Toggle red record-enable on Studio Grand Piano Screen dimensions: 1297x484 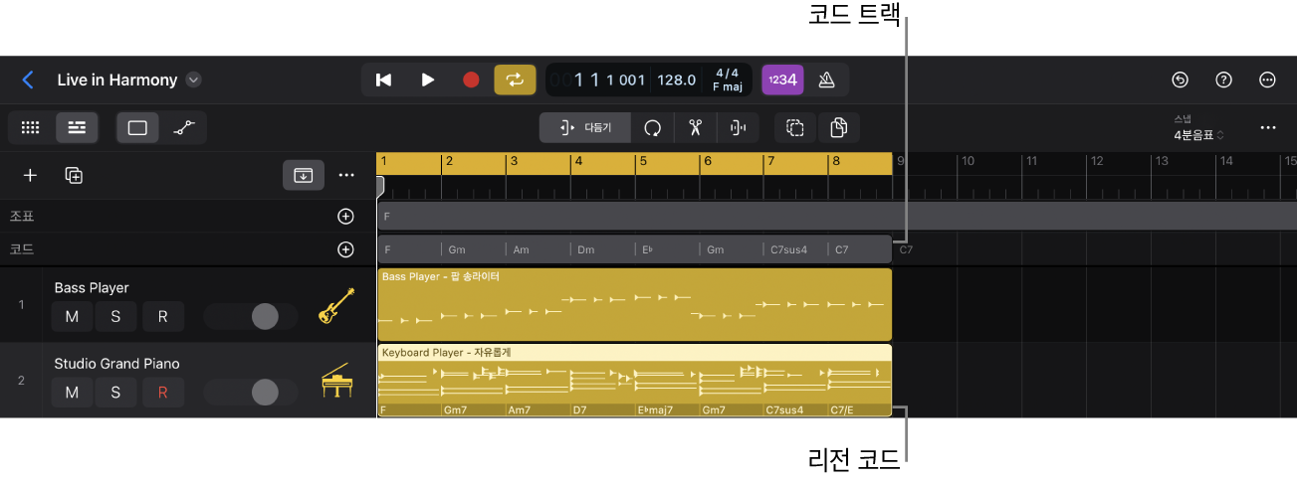(x=161, y=393)
